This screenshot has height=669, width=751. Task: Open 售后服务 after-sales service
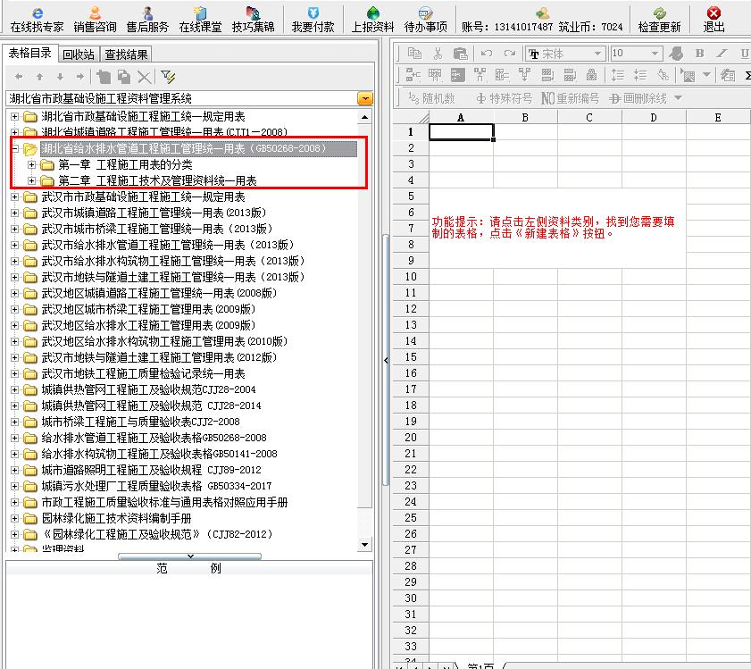click(147, 19)
